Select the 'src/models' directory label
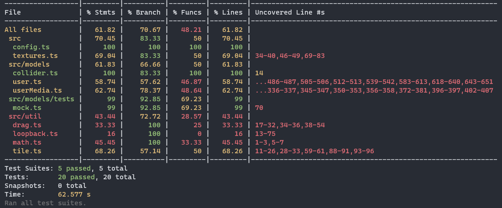This screenshot has height=208, width=502. tap(29, 64)
